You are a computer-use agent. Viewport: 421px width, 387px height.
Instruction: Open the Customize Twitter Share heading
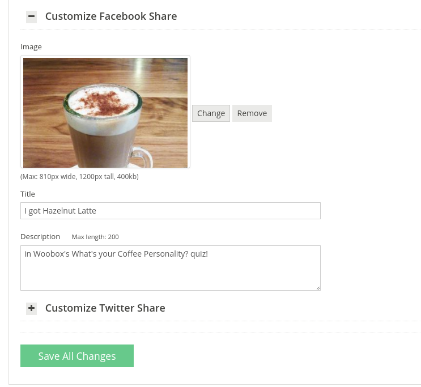[105, 308]
